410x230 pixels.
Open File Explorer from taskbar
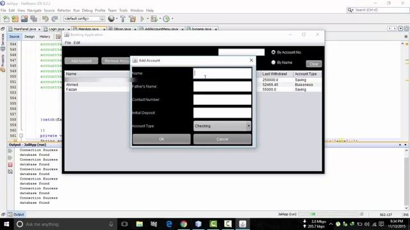pos(140,224)
